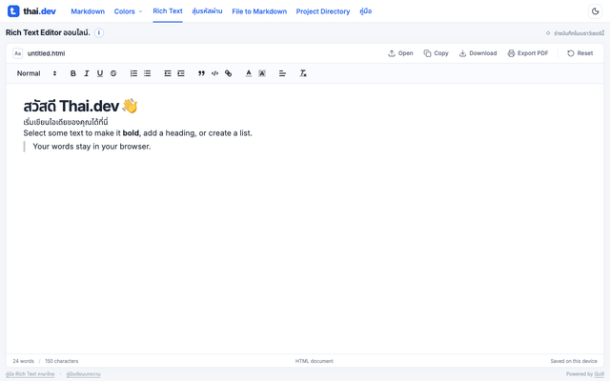Toggle bold formatting in the toolbar
Screen dimensions: 610x381
(x=72, y=73)
